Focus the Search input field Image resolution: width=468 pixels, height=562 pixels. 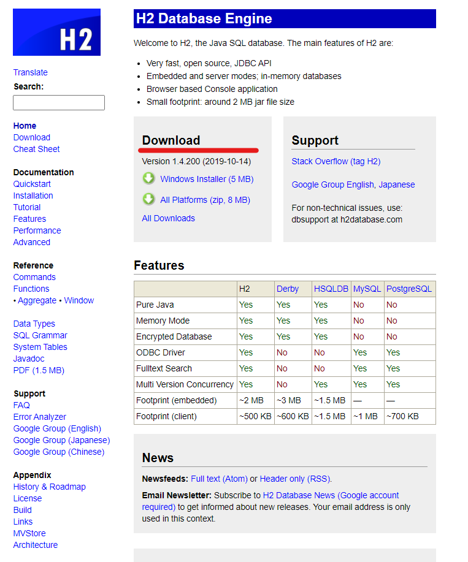point(59,102)
